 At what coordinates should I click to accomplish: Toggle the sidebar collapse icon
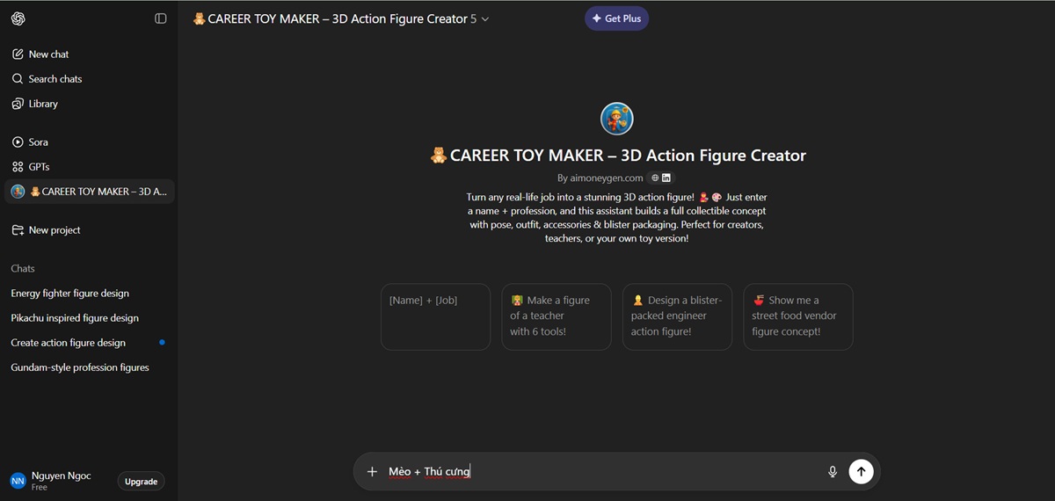click(x=161, y=18)
